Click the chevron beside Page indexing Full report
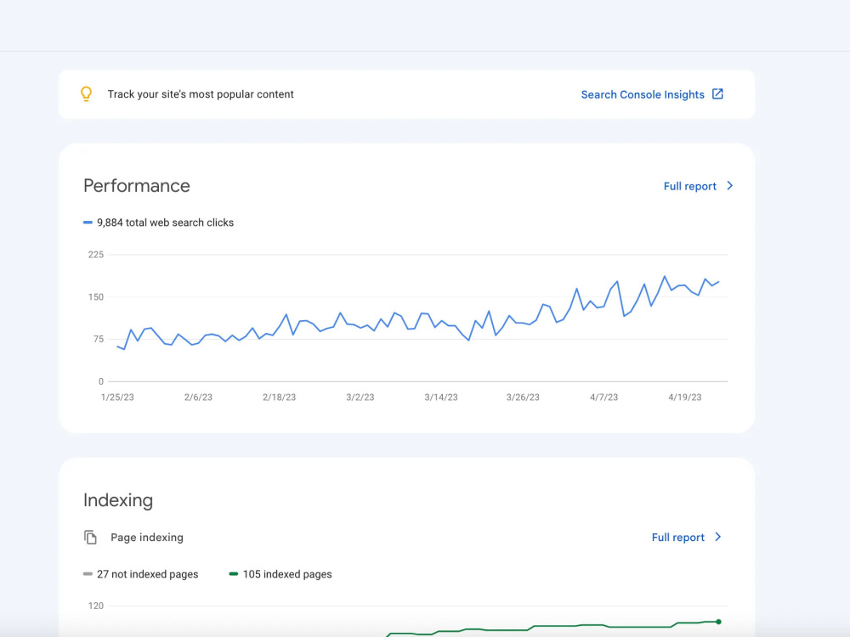This screenshot has height=637, width=850. coord(717,537)
